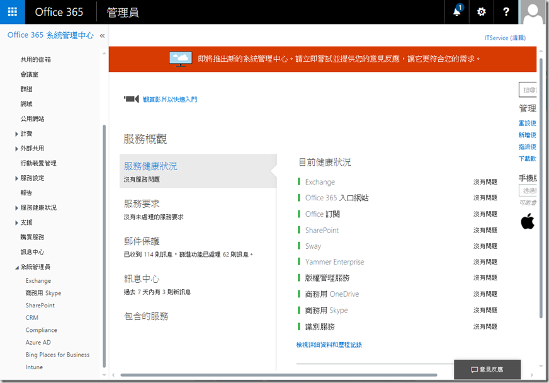Expand the 計費 navigation item
549x383 pixels.
click(x=17, y=134)
